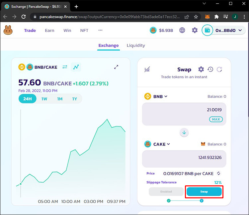Close the Exchange | PancakeSwap tab
249x215 pixels.
coord(65,7)
